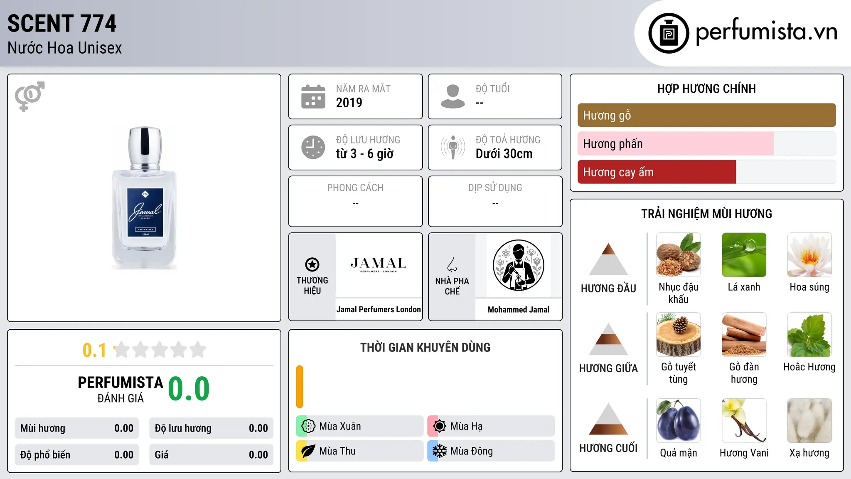
Task: Click the Nước Hoa Unisex subtitle
Action: pos(65,48)
